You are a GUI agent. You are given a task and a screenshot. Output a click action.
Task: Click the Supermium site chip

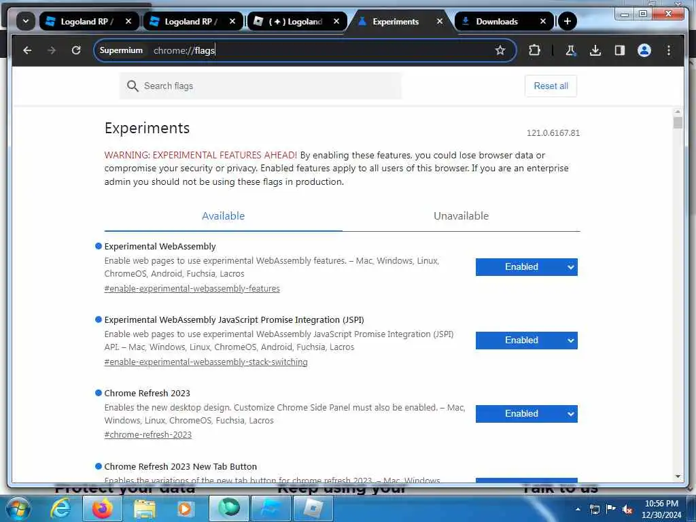click(x=121, y=50)
